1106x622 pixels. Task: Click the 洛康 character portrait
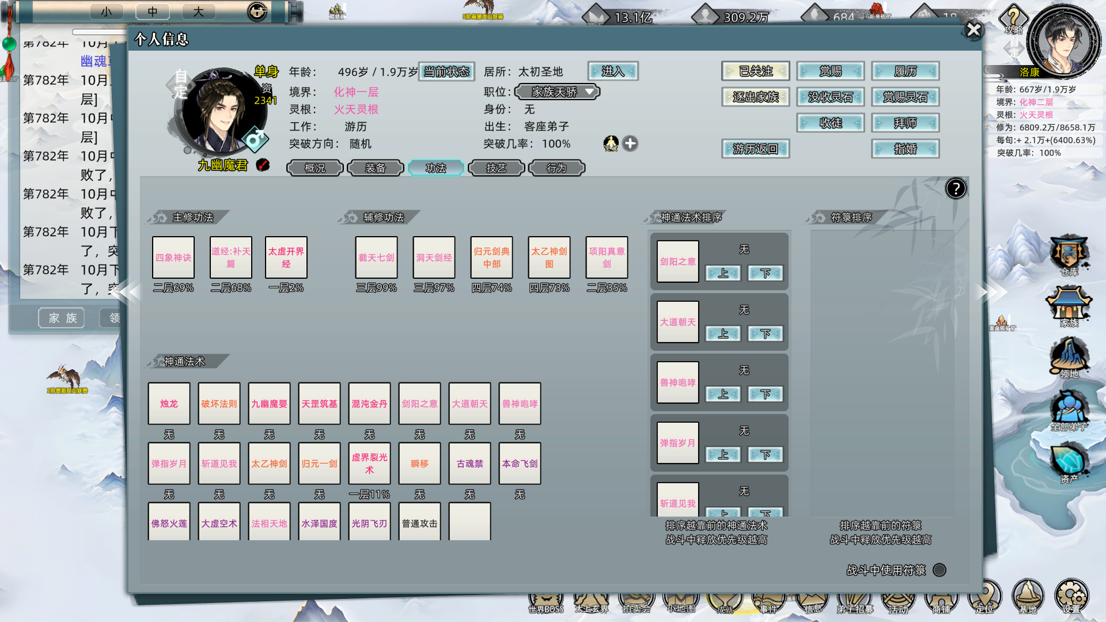click(x=1063, y=41)
